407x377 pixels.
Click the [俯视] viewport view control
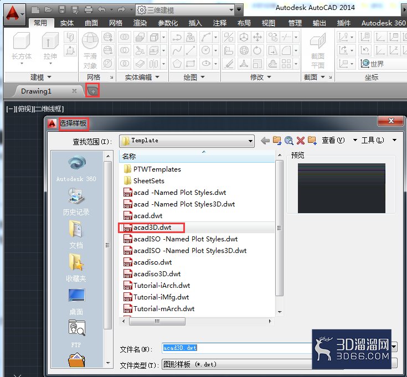(x=25, y=109)
